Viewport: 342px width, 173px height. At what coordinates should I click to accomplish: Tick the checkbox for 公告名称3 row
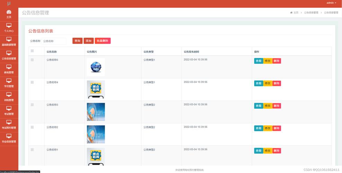click(x=32, y=105)
